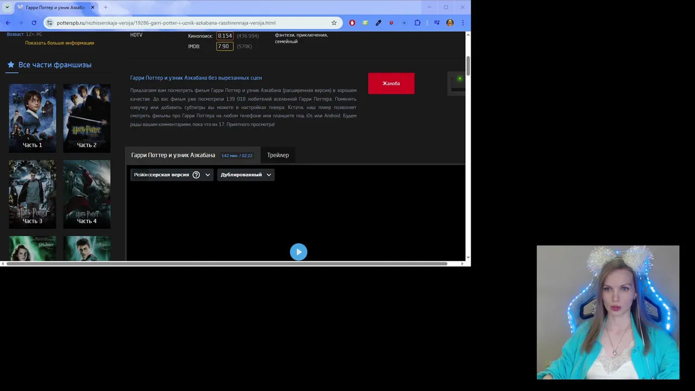Screen dimensions: 695x391
Task: Switch to the Трейлер tab
Action: pyautogui.click(x=277, y=155)
